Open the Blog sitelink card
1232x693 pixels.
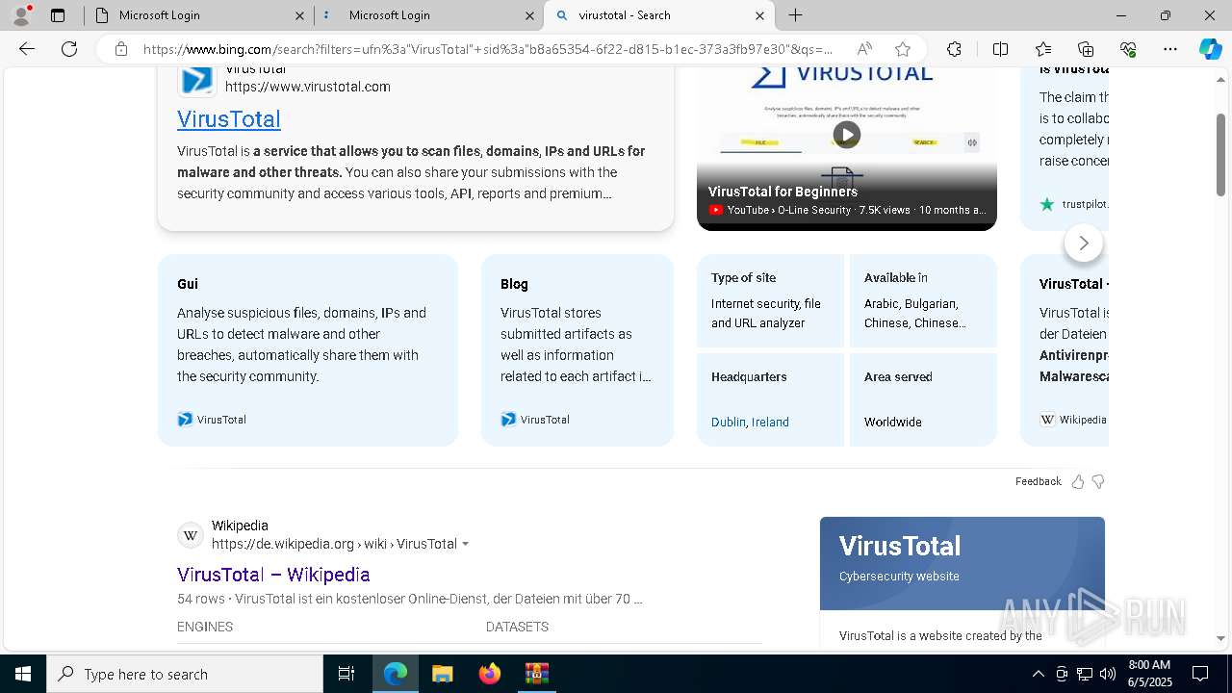click(x=577, y=350)
